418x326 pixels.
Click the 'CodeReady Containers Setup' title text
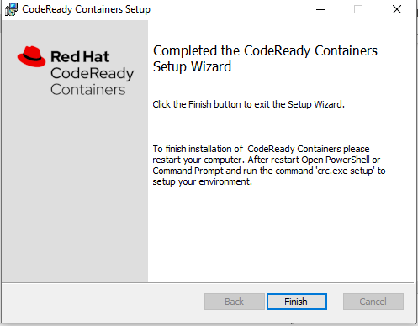point(86,9)
